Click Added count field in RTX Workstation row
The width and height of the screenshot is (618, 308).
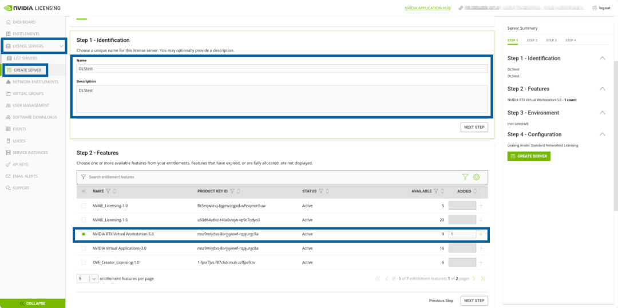coord(462,234)
